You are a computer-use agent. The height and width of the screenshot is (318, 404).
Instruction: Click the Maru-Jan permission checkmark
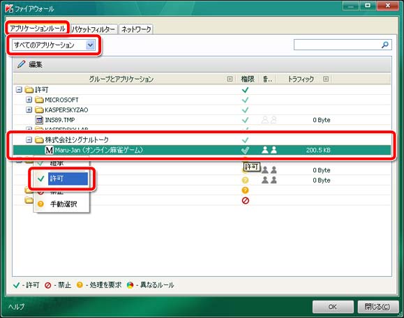coord(246,150)
